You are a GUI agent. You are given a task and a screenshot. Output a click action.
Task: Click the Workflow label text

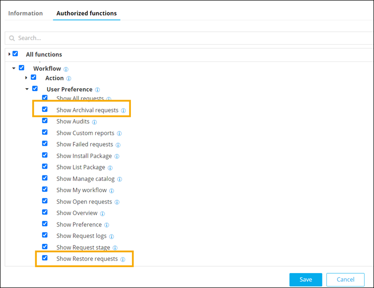pos(47,69)
